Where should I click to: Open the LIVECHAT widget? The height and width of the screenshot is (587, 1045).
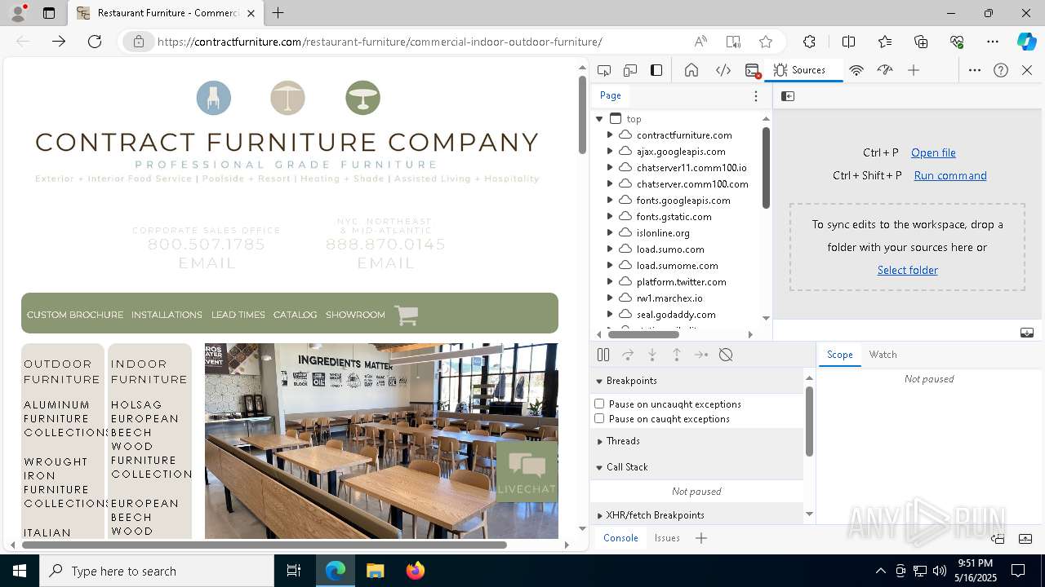point(527,472)
